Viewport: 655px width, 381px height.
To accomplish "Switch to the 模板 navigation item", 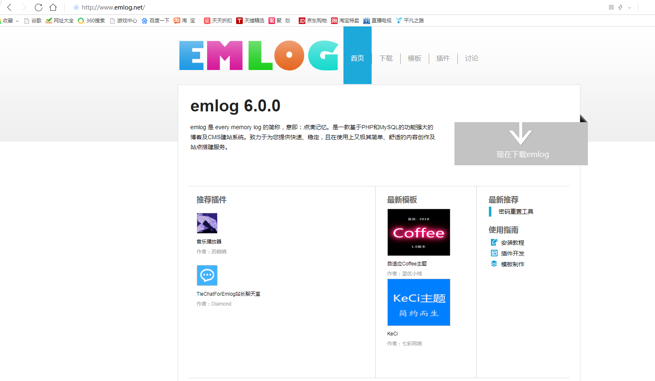I will click(414, 58).
